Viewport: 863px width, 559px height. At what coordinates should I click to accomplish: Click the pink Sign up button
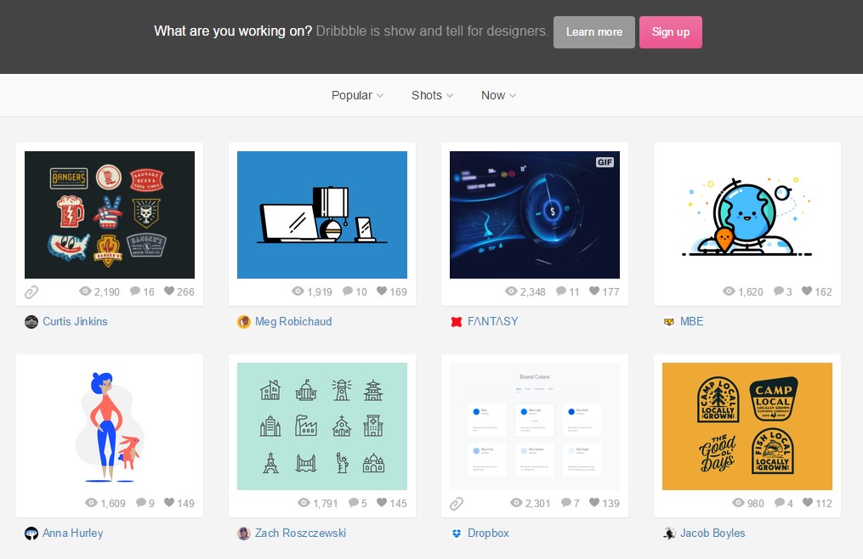coord(670,32)
